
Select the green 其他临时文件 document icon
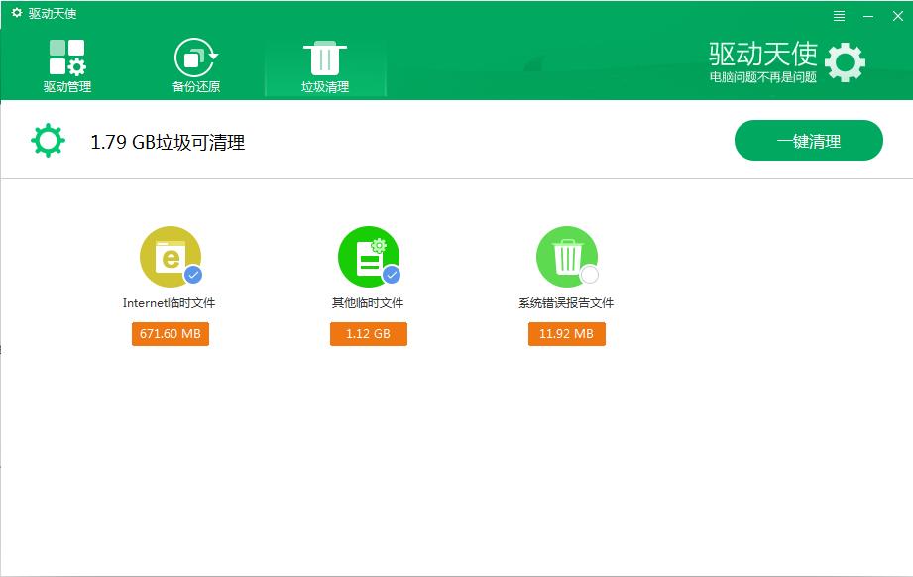(x=367, y=257)
